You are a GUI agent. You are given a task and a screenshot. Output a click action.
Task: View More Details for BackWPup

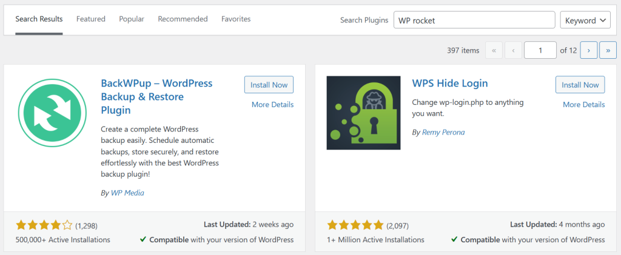[272, 105]
